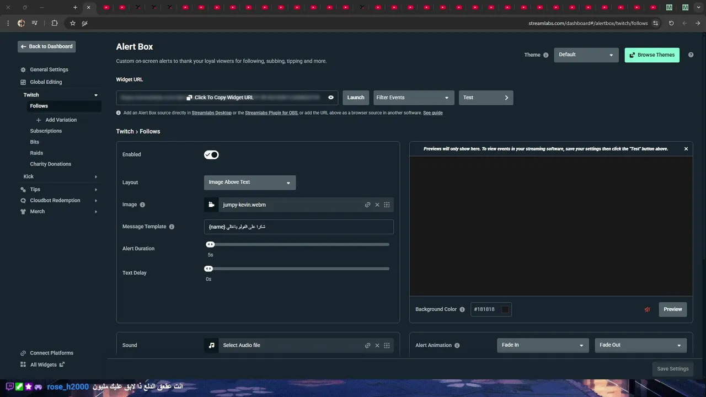Screen dimensions: 706x397
Task: Click the Back to Dashboard button
Action: coord(47,47)
